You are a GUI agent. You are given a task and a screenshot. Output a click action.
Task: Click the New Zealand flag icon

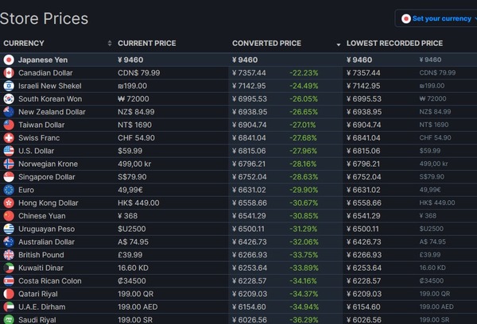9,112
